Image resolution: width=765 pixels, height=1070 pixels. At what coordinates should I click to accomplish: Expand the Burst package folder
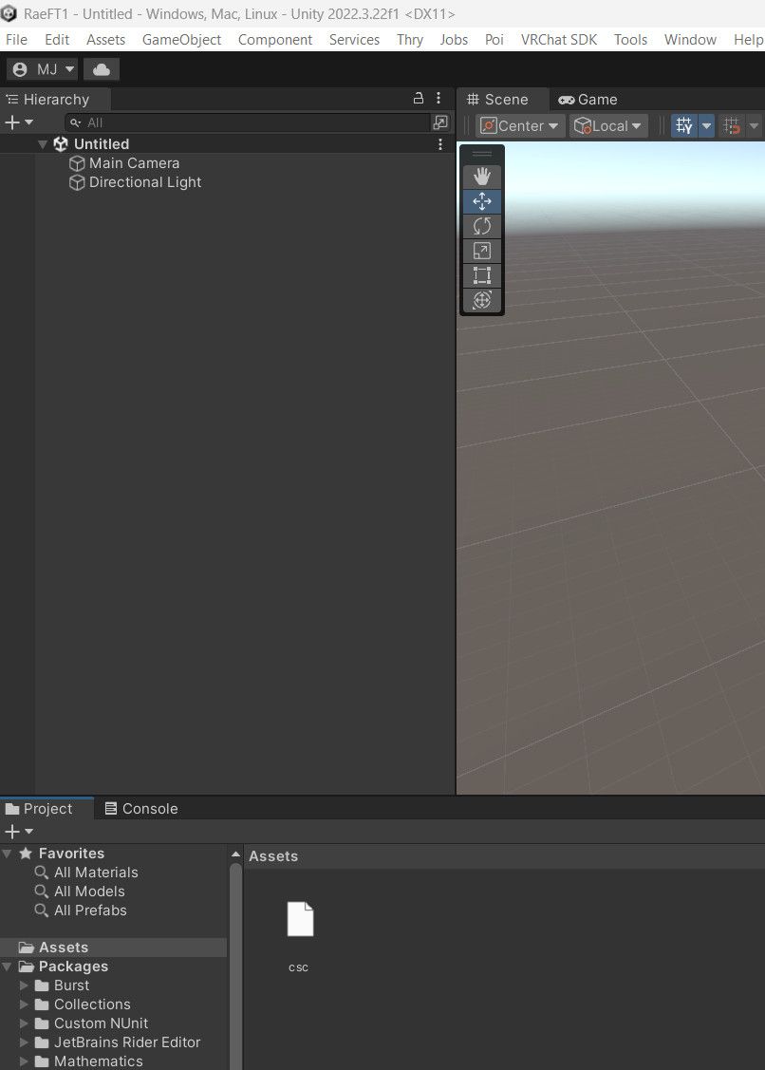click(24, 986)
